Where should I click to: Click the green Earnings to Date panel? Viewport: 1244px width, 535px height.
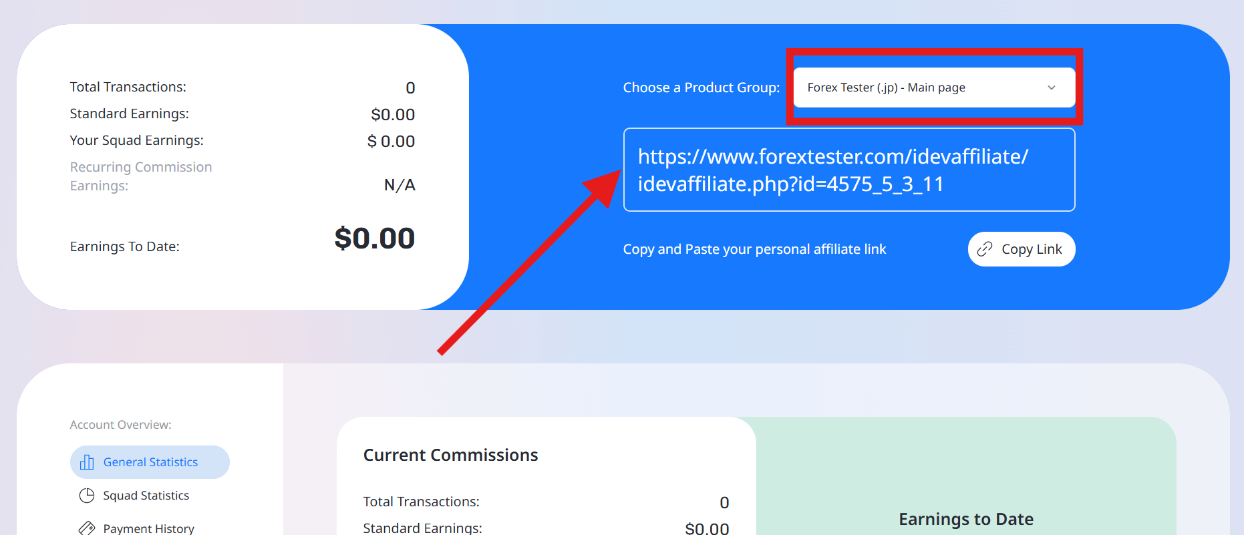pyautogui.click(x=965, y=476)
